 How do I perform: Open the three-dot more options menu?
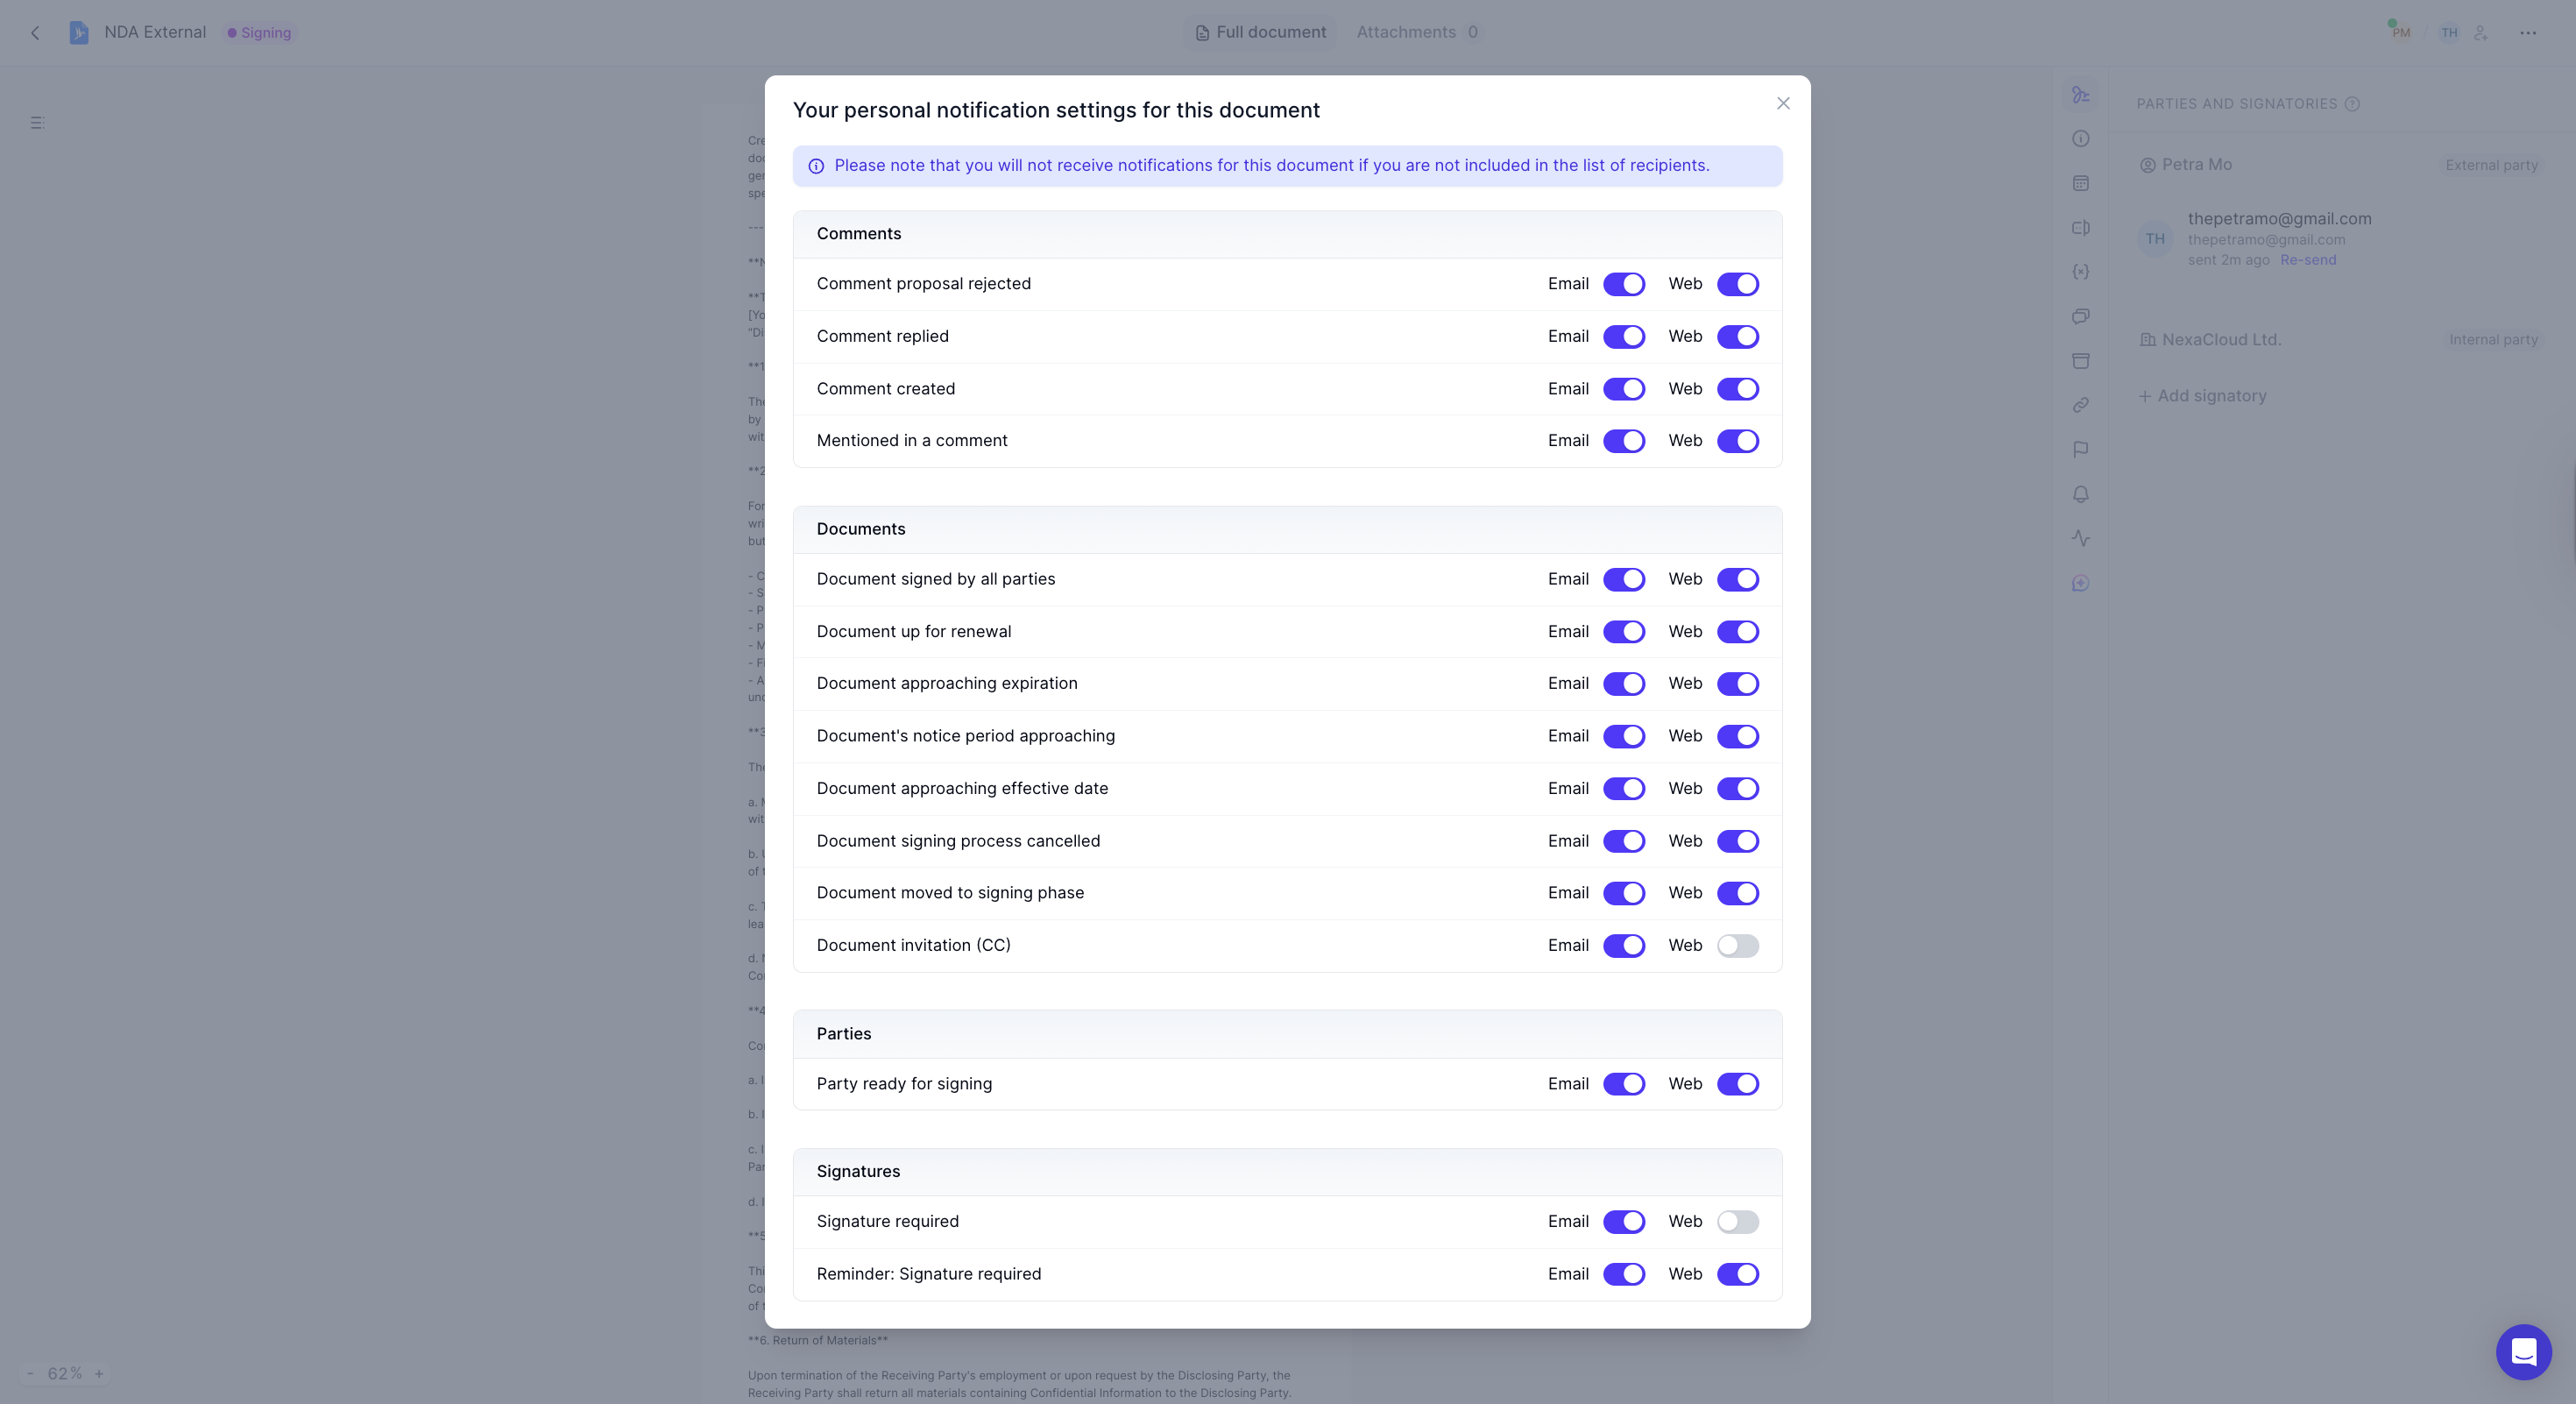[x=2528, y=33]
